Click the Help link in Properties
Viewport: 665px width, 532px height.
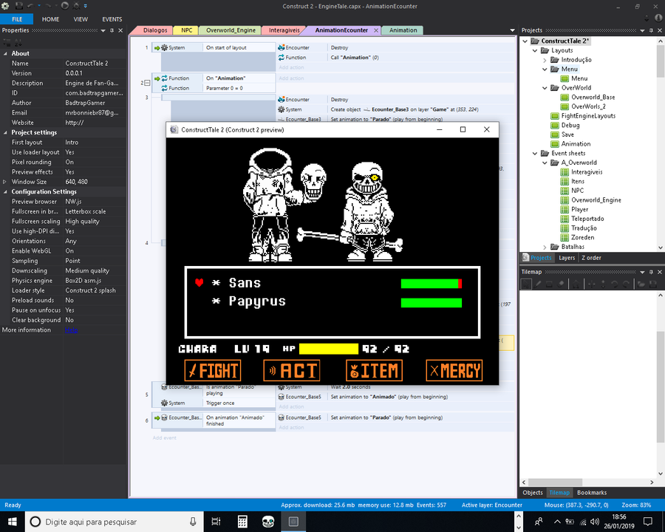(x=71, y=330)
